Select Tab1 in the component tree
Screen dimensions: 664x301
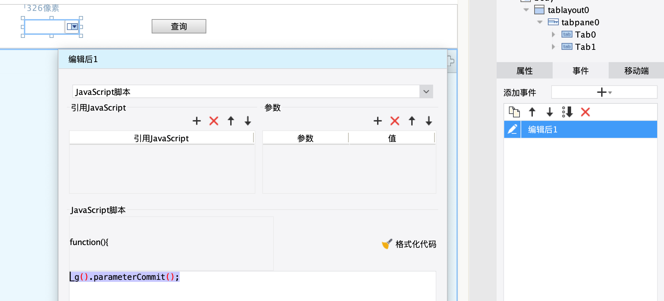(585, 47)
